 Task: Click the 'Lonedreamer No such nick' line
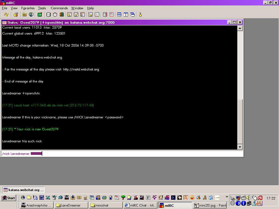coord(22,141)
